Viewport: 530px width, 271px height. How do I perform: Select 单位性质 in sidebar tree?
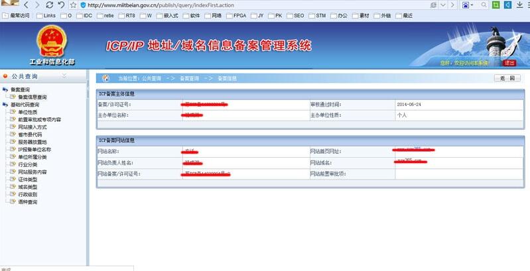click(x=27, y=112)
